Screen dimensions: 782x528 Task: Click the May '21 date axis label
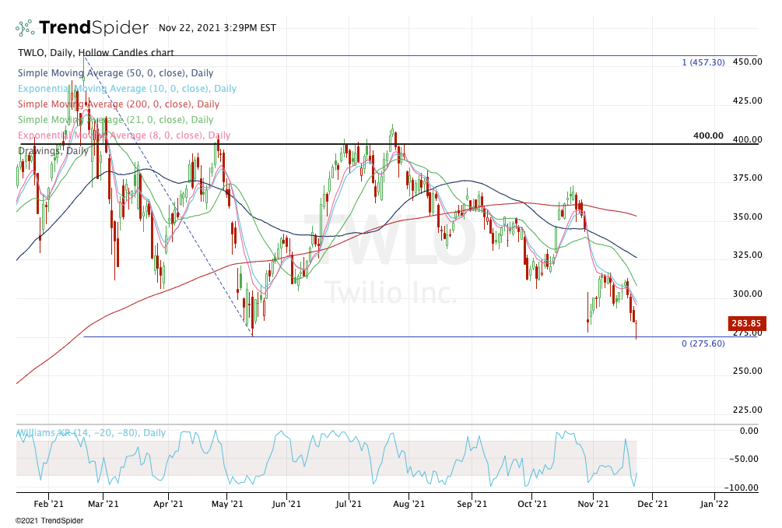click(227, 504)
